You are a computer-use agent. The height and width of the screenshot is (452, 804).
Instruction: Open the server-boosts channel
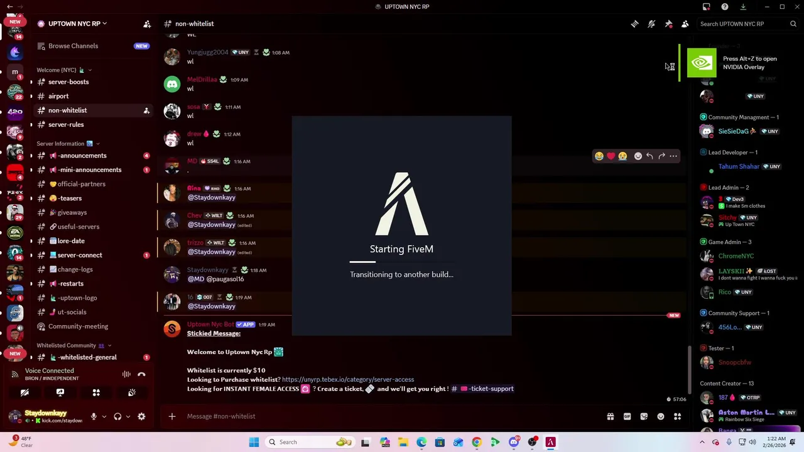click(68, 82)
